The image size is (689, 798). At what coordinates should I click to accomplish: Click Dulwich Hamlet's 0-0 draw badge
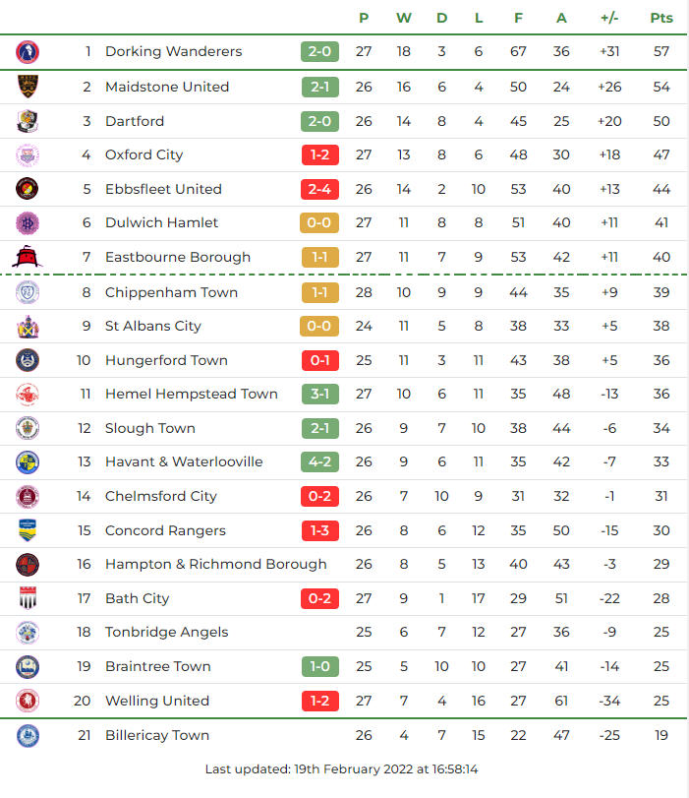coord(319,222)
